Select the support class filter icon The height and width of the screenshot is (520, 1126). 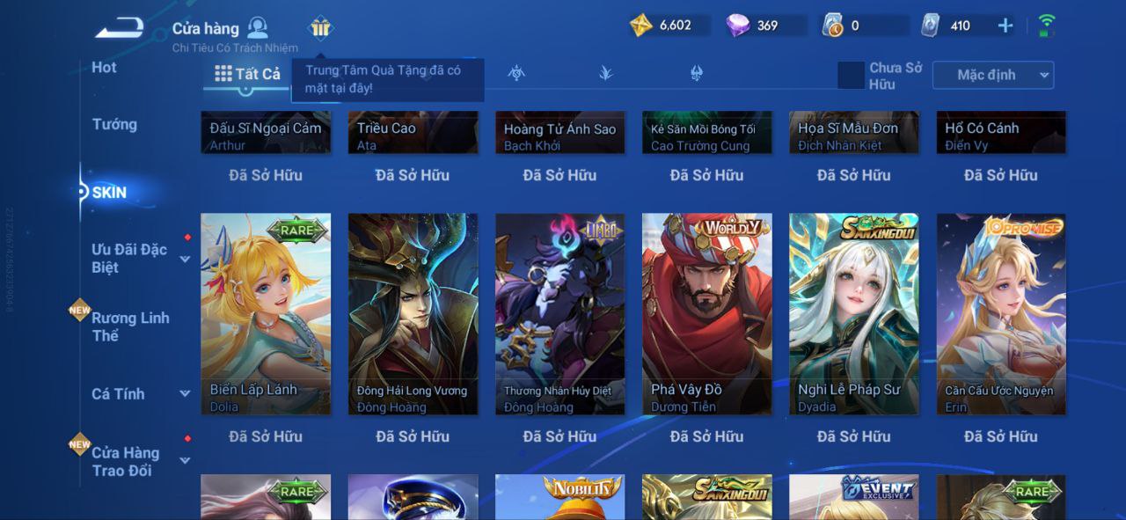tap(697, 73)
